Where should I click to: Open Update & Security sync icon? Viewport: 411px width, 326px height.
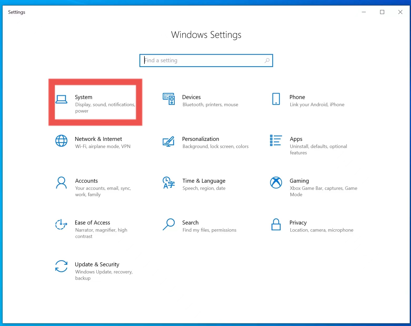(x=61, y=266)
